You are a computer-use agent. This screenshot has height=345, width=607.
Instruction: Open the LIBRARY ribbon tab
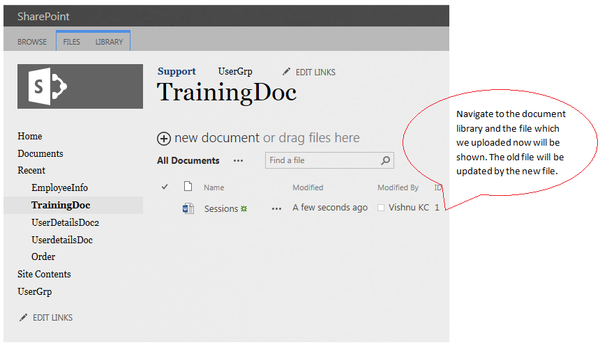(x=109, y=42)
